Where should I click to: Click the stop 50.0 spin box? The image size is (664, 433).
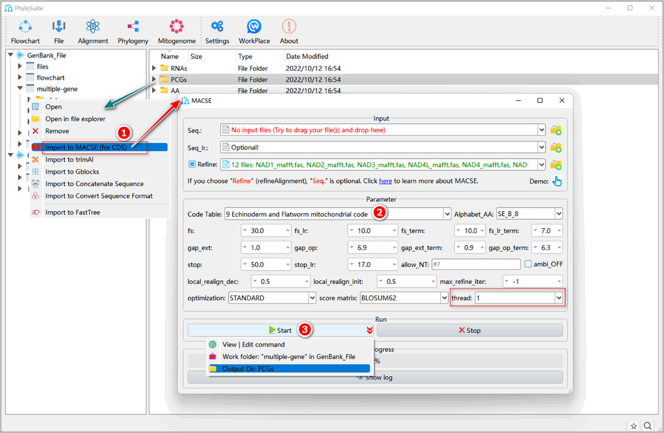click(266, 265)
